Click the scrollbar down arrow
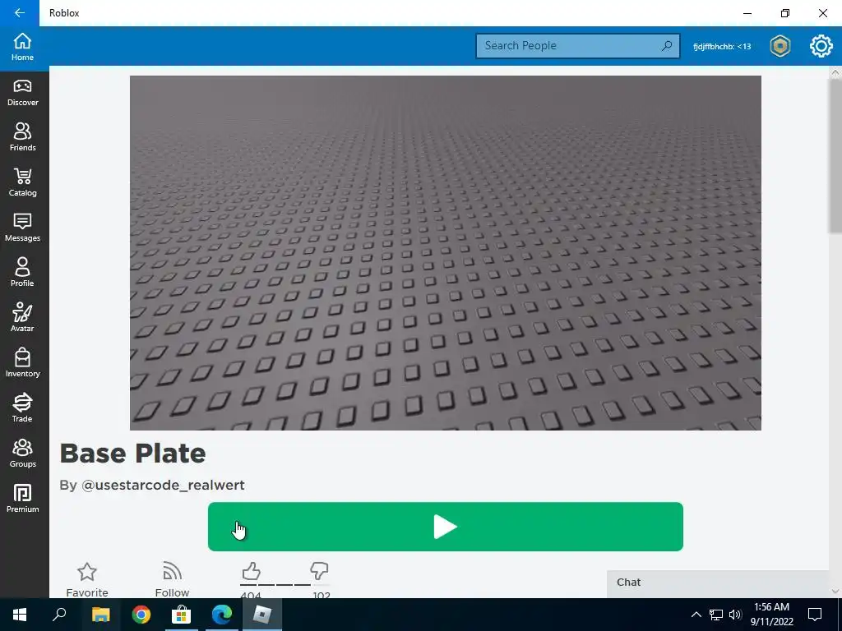The image size is (842, 631). coord(835,592)
